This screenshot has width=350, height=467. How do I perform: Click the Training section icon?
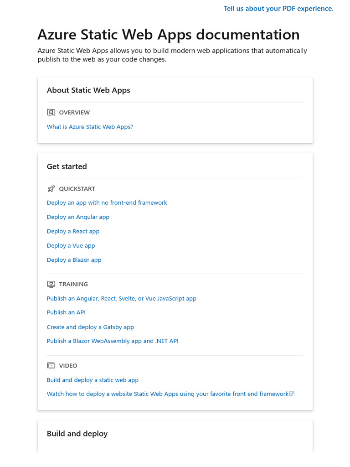[x=51, y=284]
